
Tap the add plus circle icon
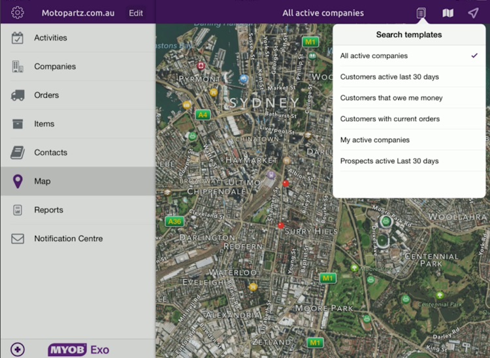(x=18, y=350)
